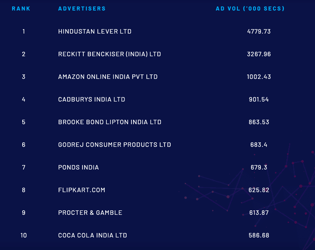315x250 pixels.
Task: Click COCA COLA INDIA LTD
Action: tap(93, 235)
